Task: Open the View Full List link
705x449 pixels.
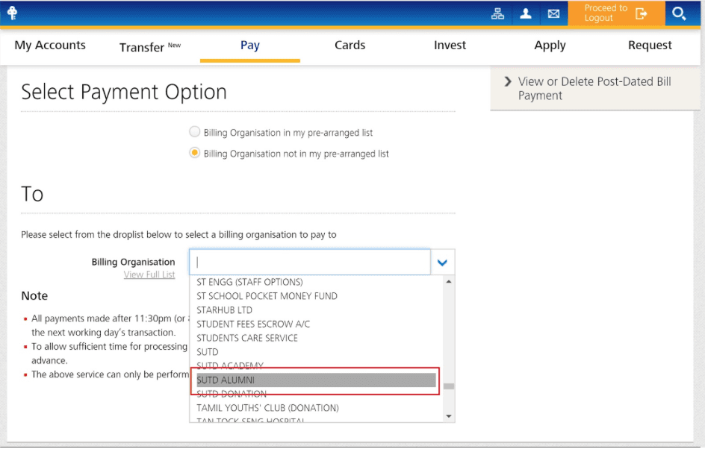Action: [x=149, y=274]
